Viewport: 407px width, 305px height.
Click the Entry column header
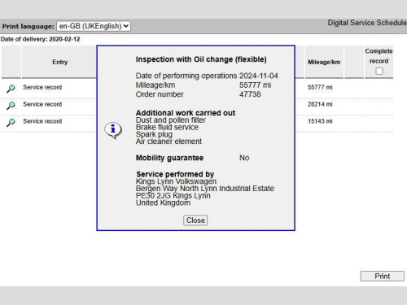[x=59, y=62]
